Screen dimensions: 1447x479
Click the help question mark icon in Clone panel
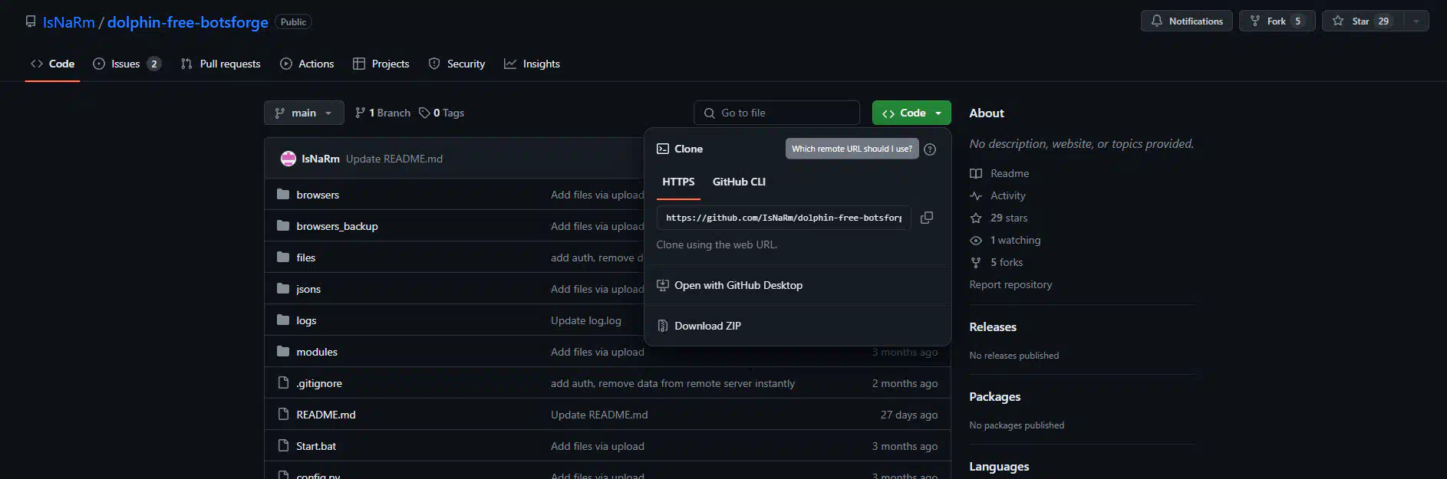point(930,149)
